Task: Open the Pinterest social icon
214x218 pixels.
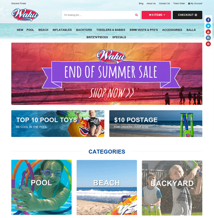Action: coord(208,44)
